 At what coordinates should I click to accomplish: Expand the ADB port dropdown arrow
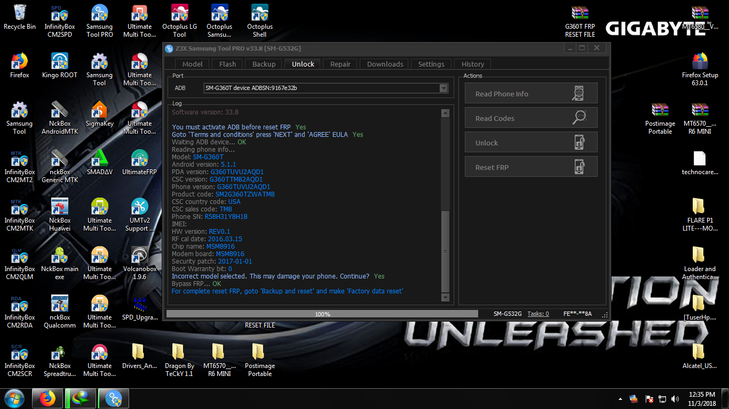(443, 88)
